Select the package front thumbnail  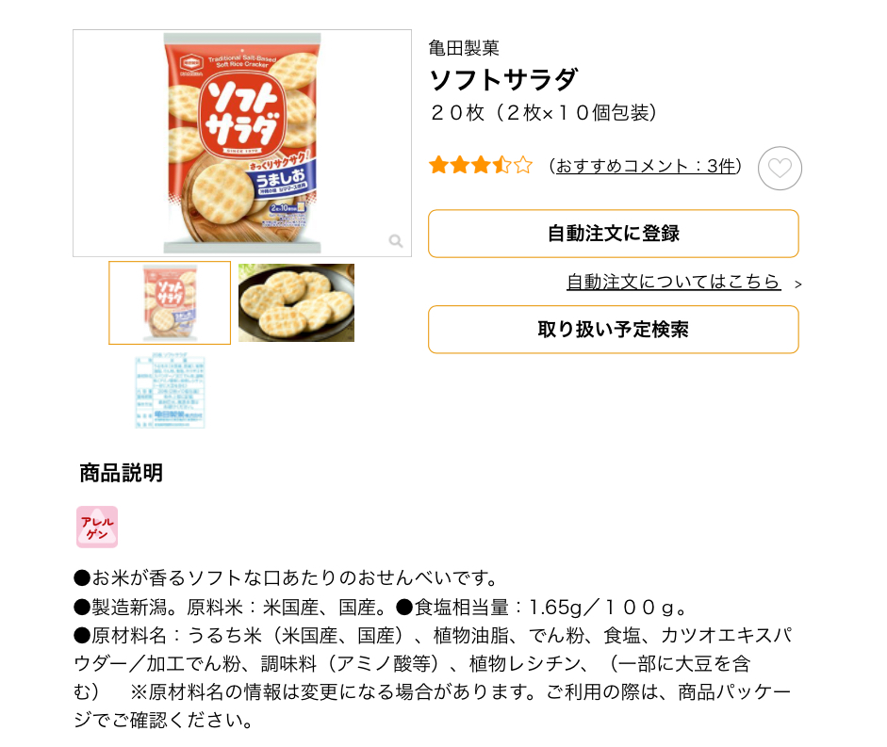(170, 302)
